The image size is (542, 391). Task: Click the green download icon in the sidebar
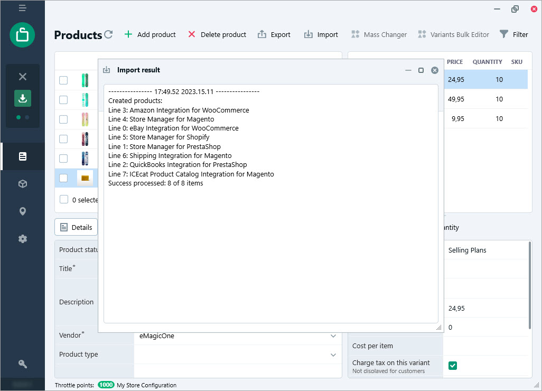pos(23,98)
